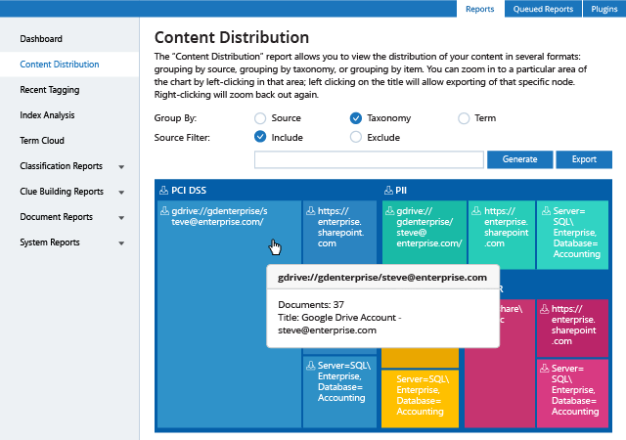Choose the Exclude source filter option

point(356,137)
